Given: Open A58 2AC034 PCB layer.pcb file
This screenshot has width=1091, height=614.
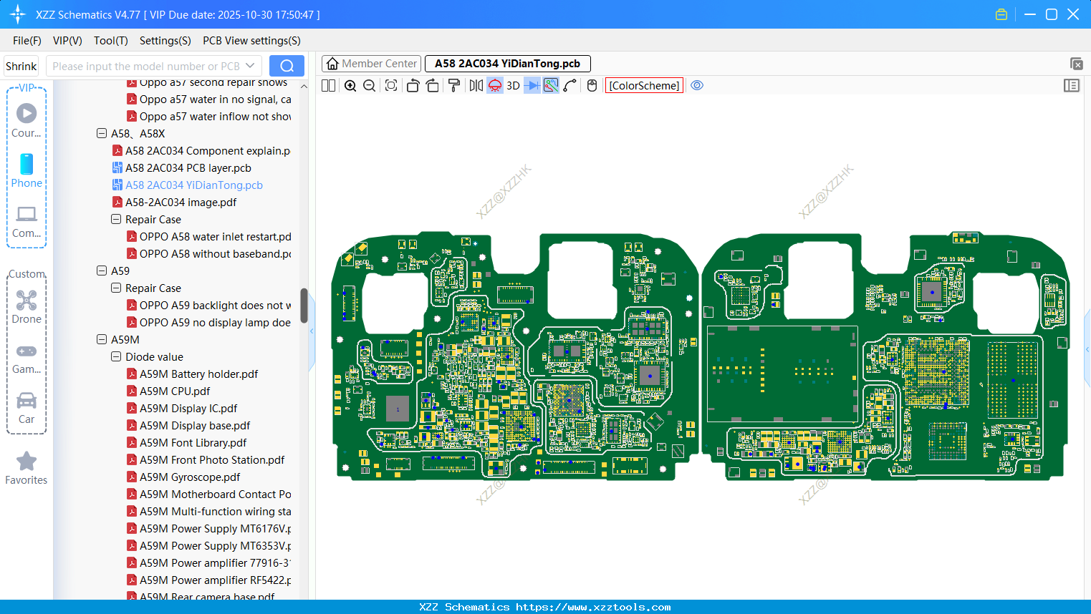Looking at the screenshot, I should 188,168.
